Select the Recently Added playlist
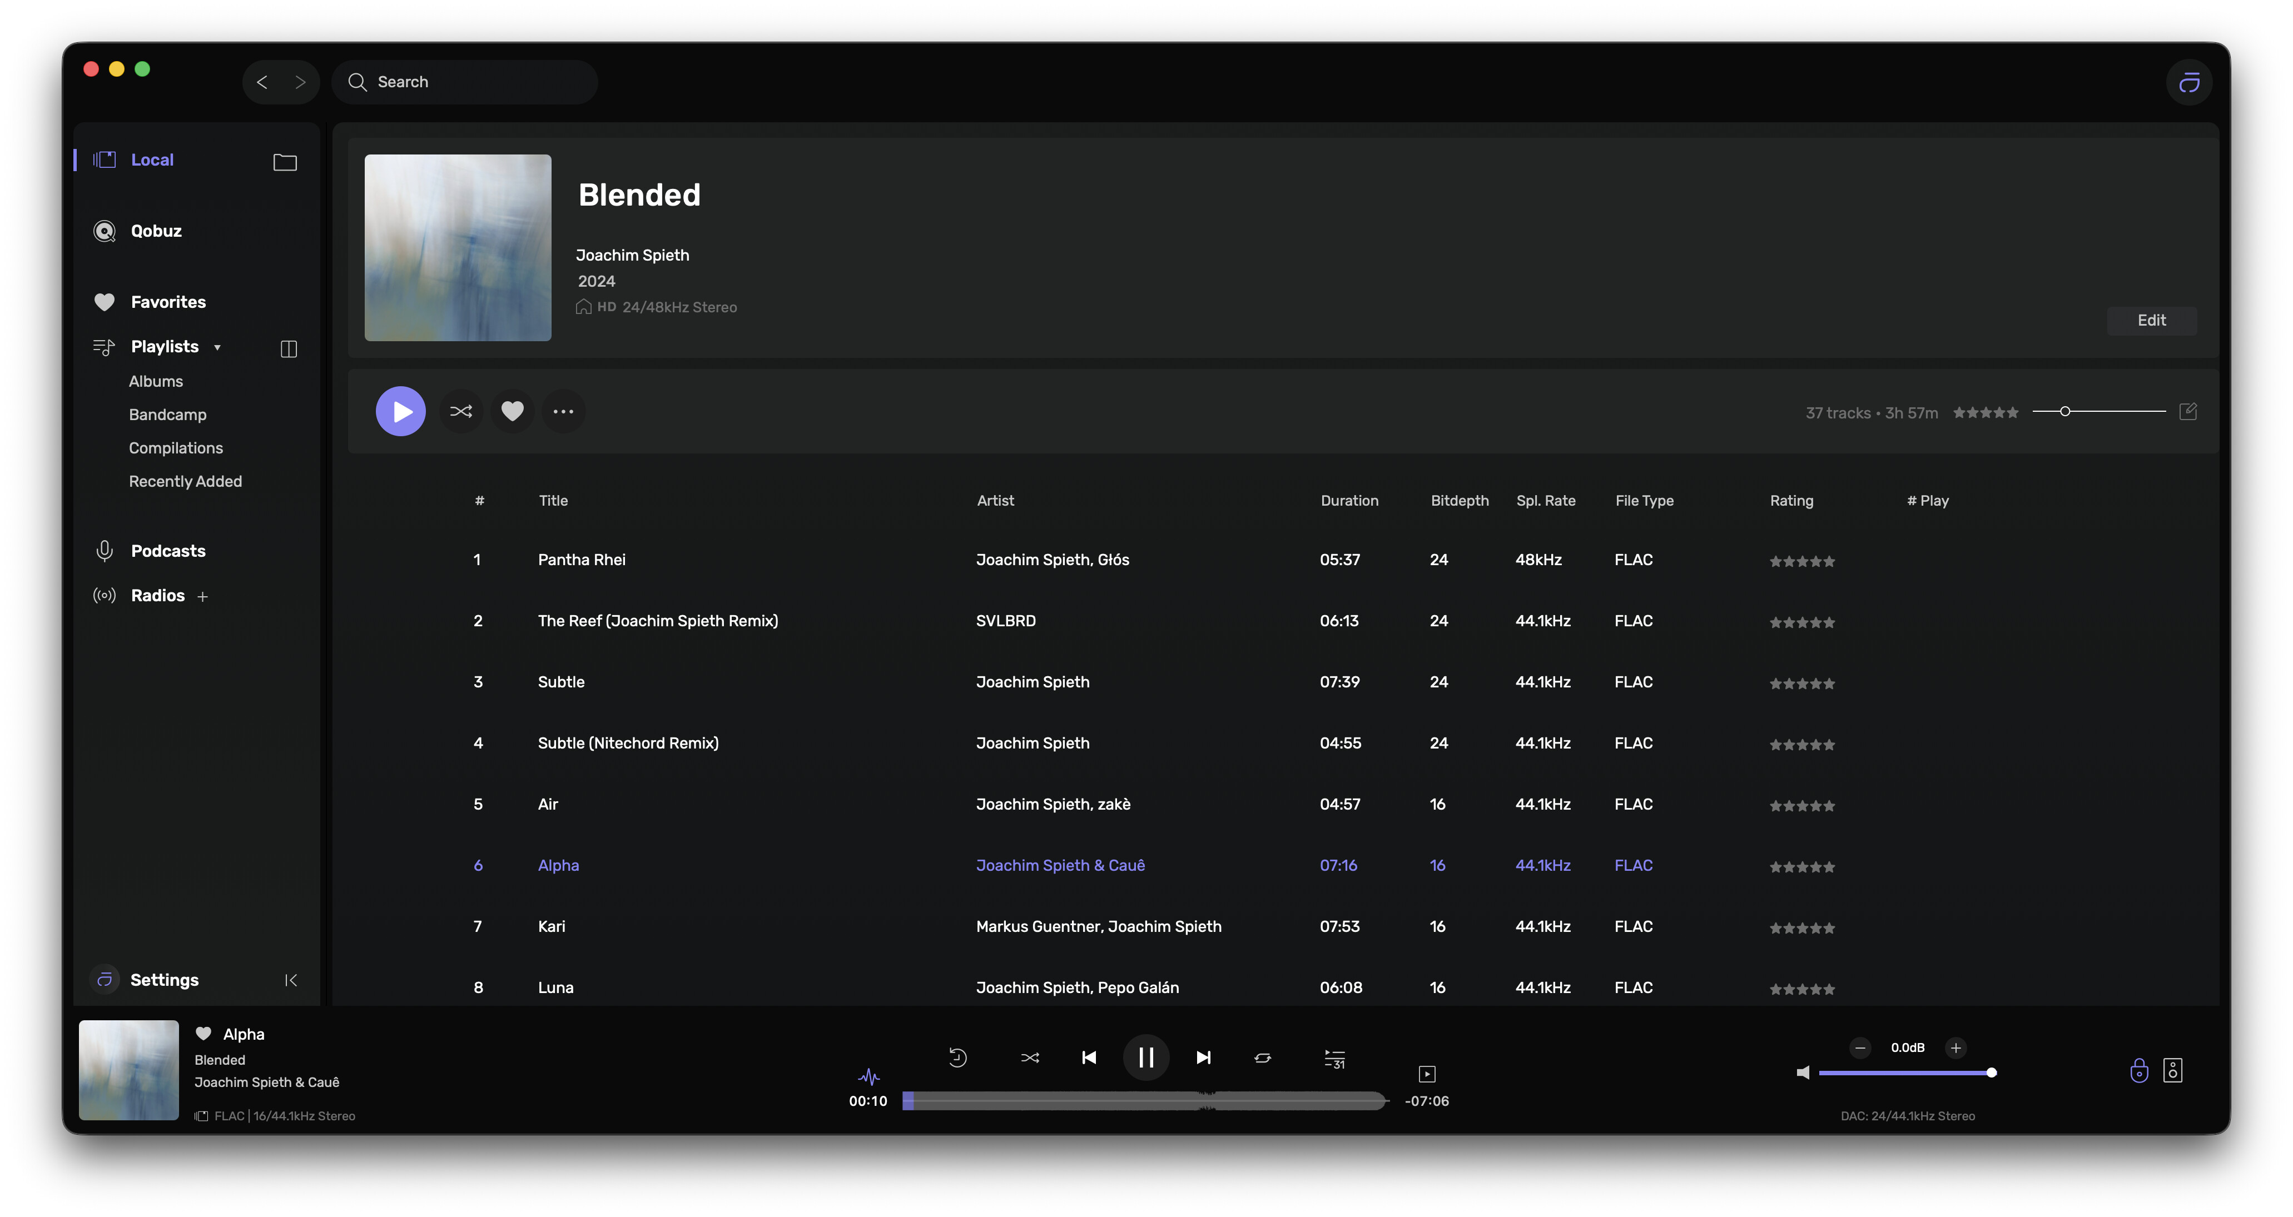The width and height of the screenshot is (2293, 1217). (185, 481)
